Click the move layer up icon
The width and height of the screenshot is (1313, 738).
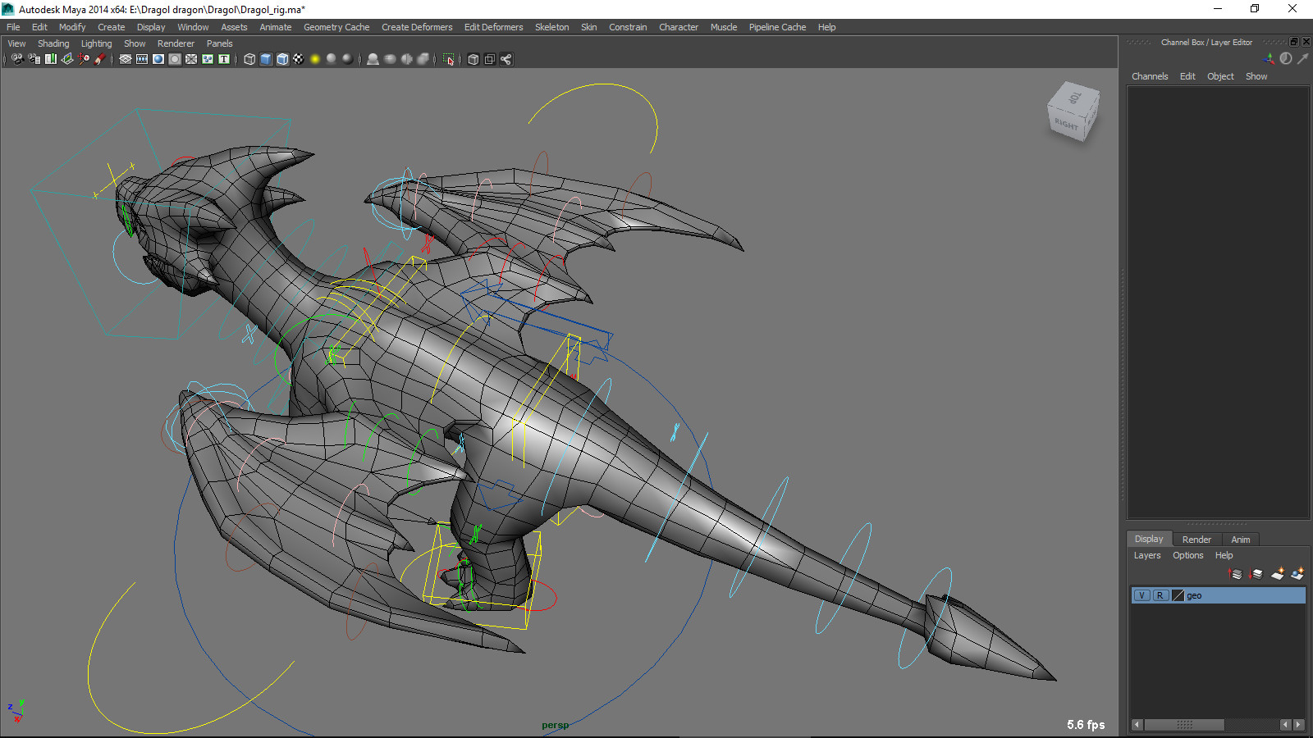click(1234, 575)
